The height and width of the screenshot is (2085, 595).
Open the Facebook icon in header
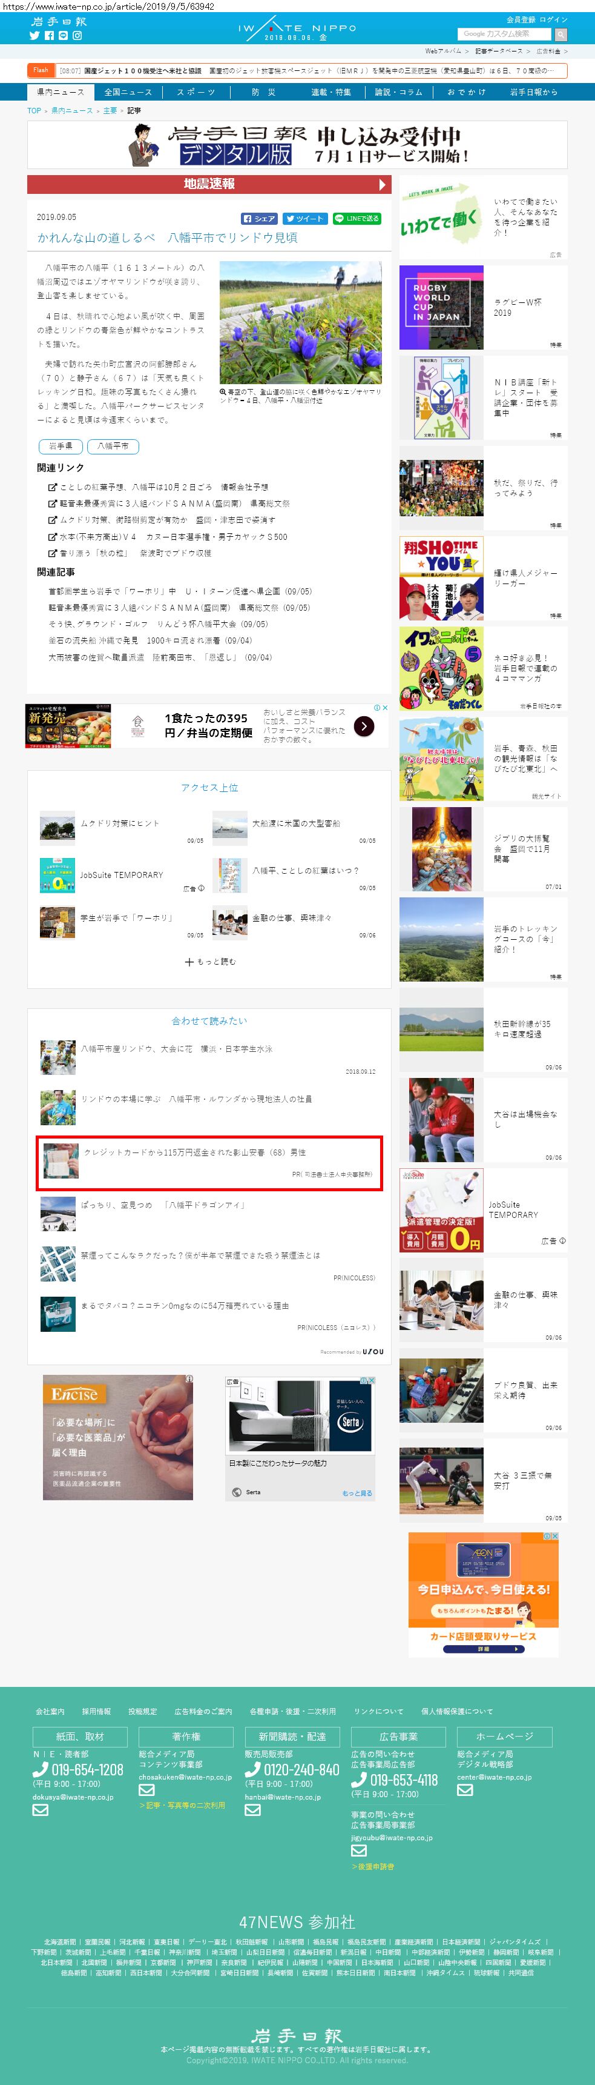48,36
